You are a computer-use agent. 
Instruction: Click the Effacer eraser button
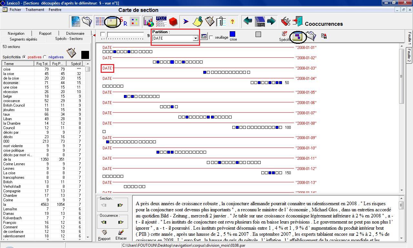121,235
